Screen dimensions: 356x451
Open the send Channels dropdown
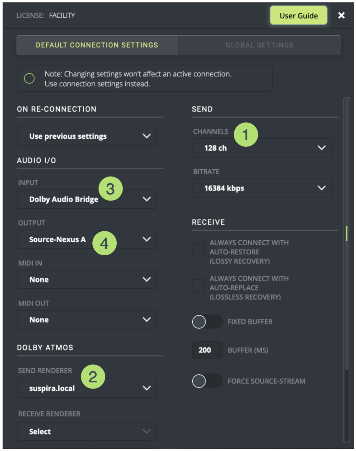[261, 148]
